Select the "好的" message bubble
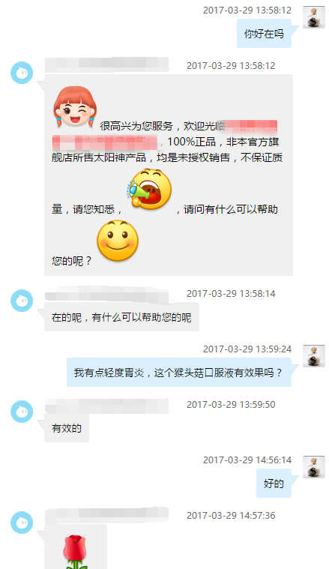 point(274,484)
